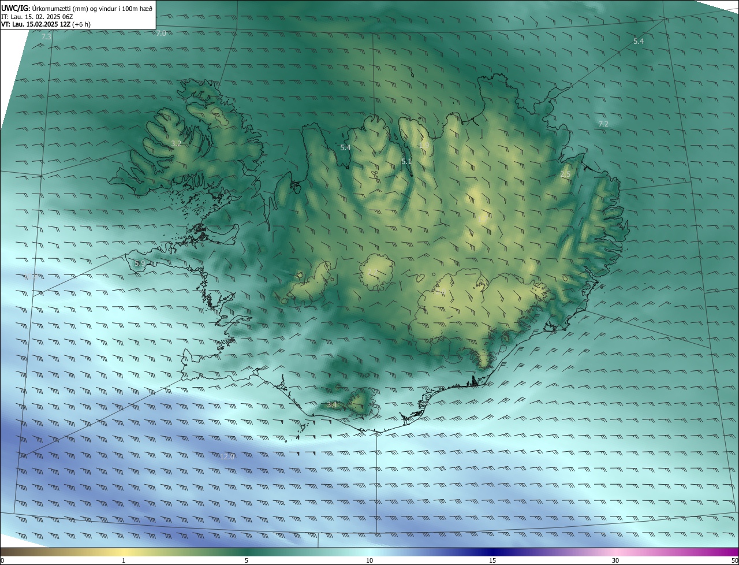Click the 3.2 value label in the Westfjords
739x565 pixels.
[x=177, y=143]
